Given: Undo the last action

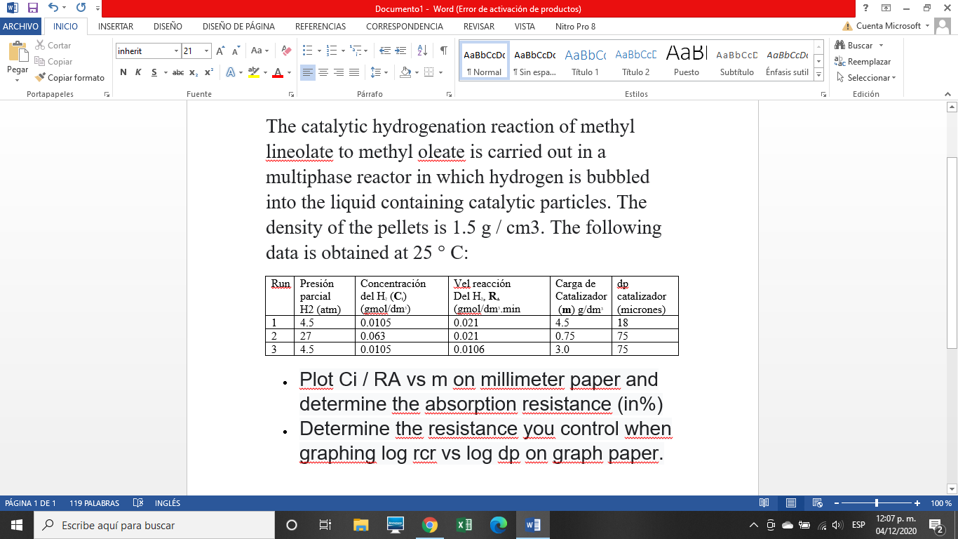Looking at the screenshot, I should tap(53, 8).
